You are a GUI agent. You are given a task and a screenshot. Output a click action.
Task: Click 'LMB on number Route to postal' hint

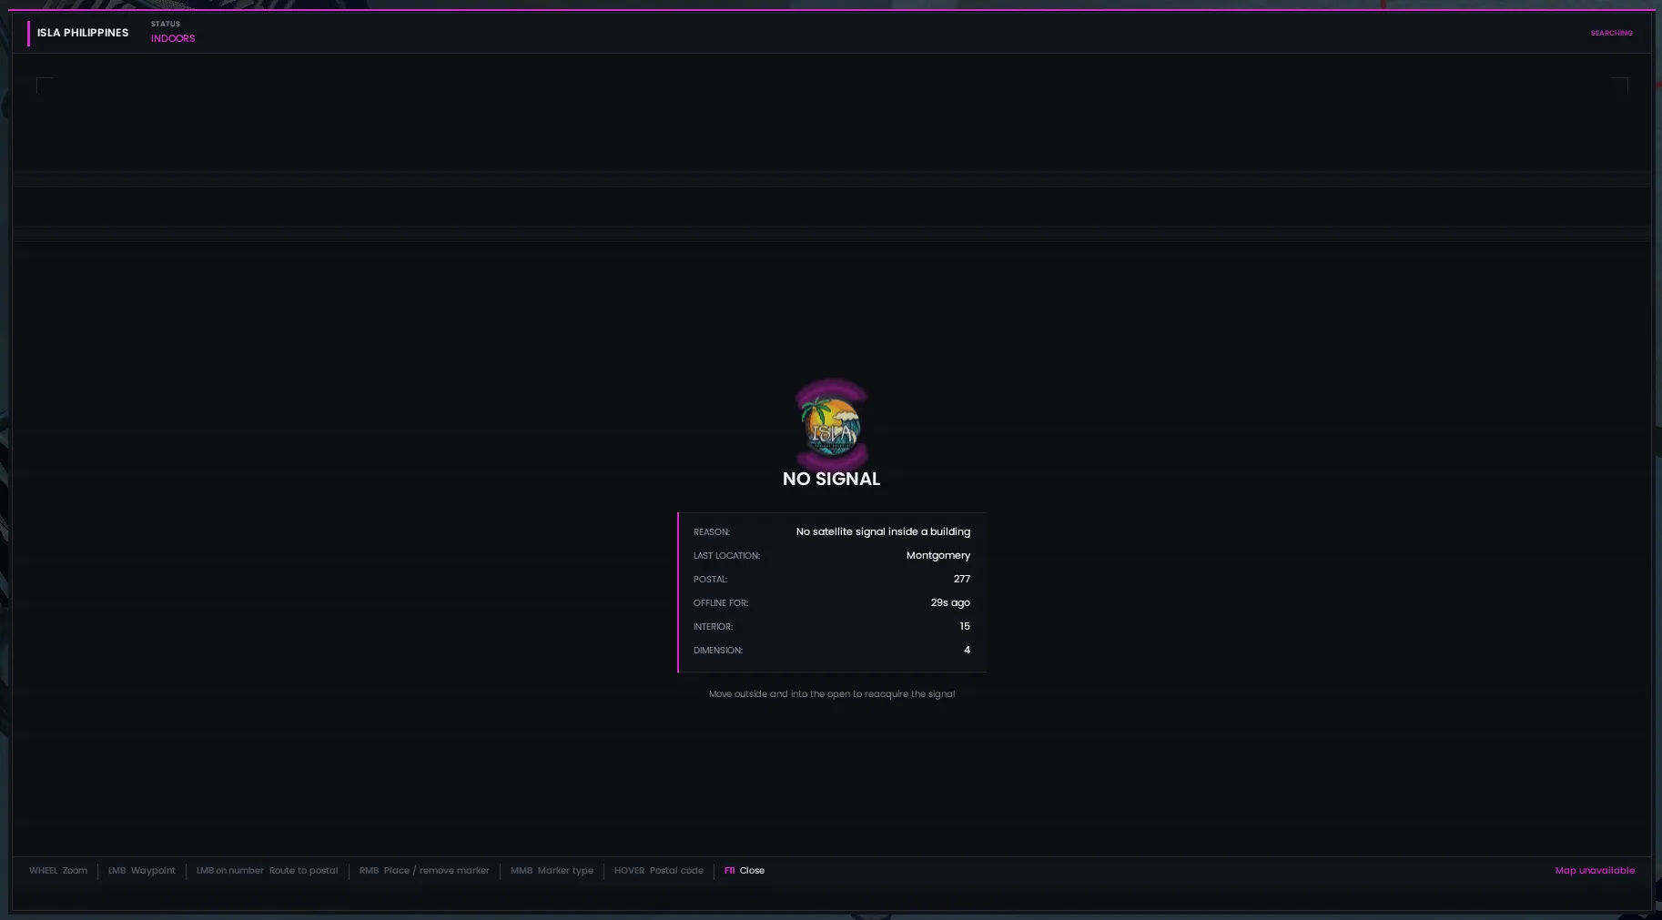pos(267,871)
